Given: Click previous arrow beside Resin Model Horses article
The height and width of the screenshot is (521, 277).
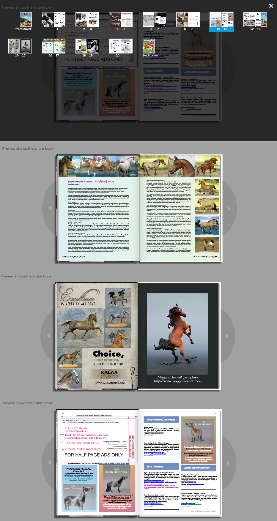Looking at the screenshot, I should pos(50,208).
